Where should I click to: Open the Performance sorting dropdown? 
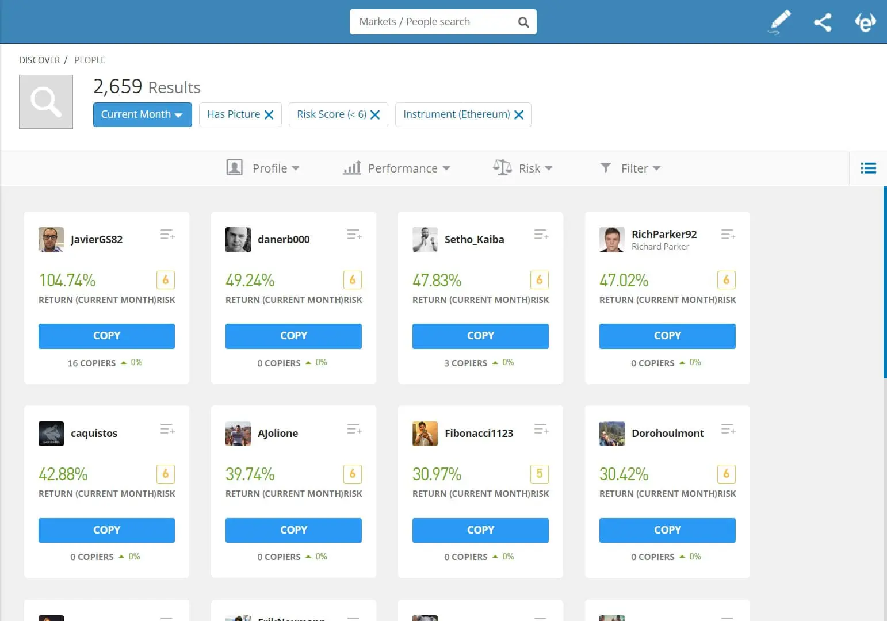pyautogui.click(x=397, y=168)
